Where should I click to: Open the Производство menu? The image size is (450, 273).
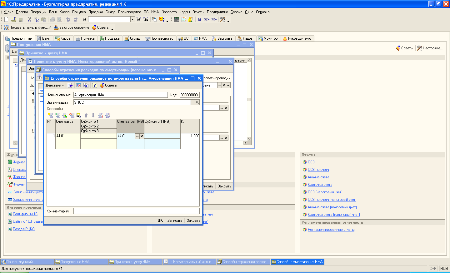tap(129, 12)
